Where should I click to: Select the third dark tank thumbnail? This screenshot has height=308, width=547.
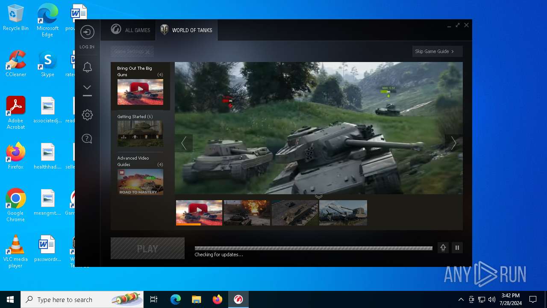pyautogui.click(x=295, y=213)
